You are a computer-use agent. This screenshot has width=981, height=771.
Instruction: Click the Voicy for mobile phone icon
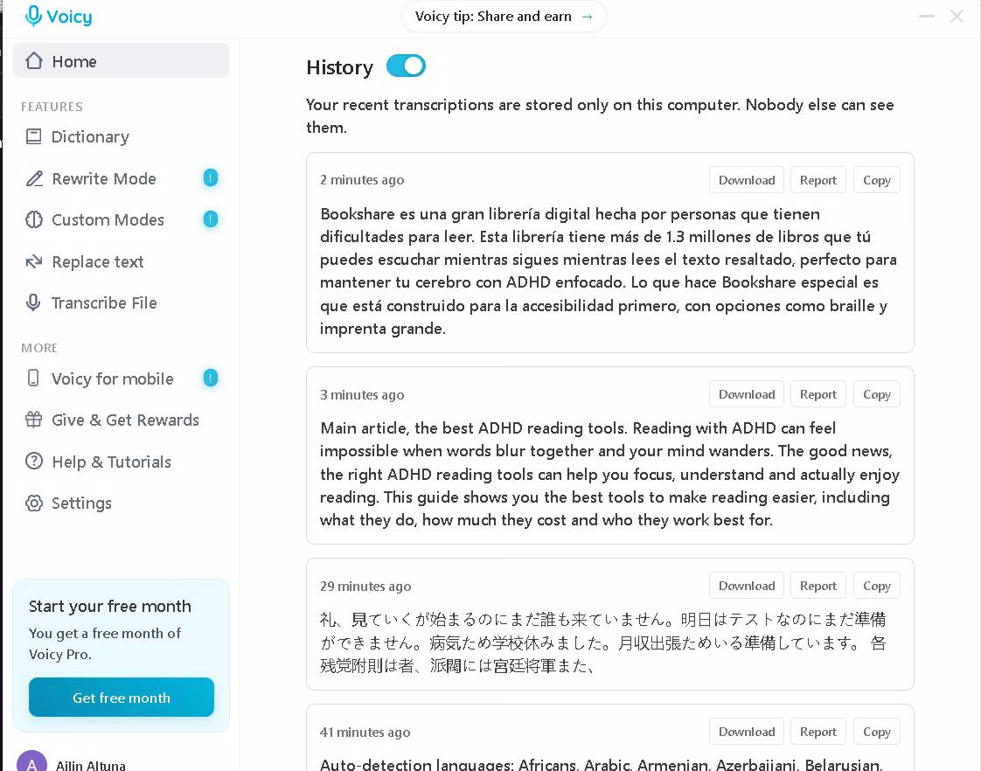33,378
